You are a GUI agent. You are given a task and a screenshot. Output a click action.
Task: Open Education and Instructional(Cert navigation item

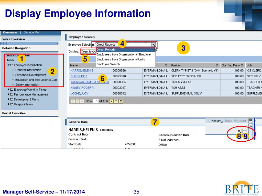pos(37,80)
